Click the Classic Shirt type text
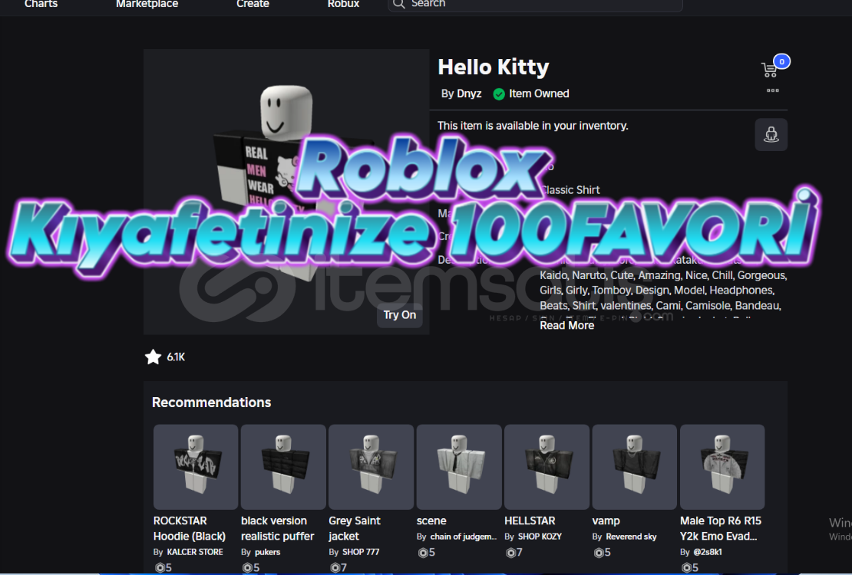The height and width of the screenshot is (575, 852). (x=570, y=190)
